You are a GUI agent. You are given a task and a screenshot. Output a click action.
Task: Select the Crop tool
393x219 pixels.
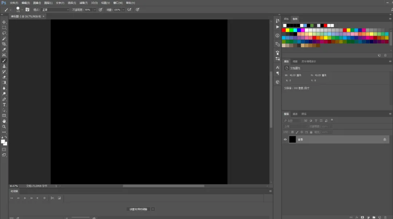[4, 44]
